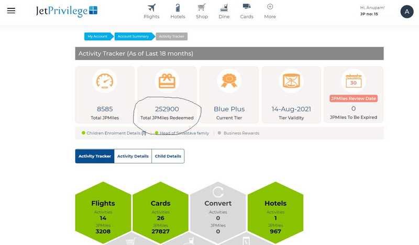419x245 pixels.
Task: Open the hamburger menu
Action: click(x=11, y=11)
